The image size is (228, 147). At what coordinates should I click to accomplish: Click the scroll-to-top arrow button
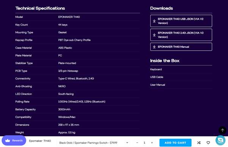(222, 130)
